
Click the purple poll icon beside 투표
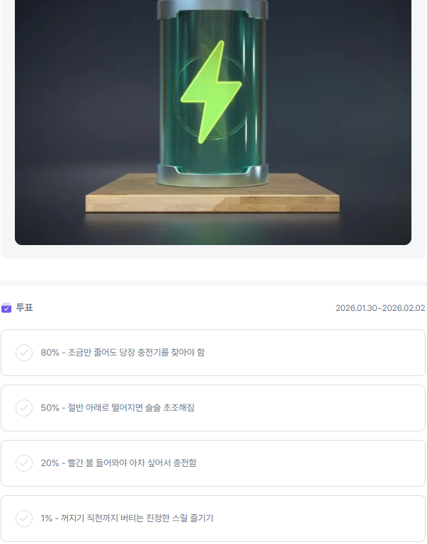click(x=6, y=308)
